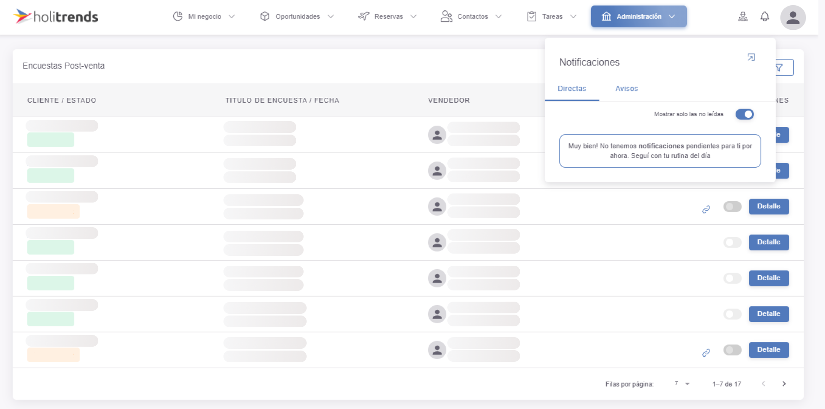Click the '1–7 de 17' pagination text
Image resolution: width=825 pixels, height=409 pixels.
click(x=727, y=384)
